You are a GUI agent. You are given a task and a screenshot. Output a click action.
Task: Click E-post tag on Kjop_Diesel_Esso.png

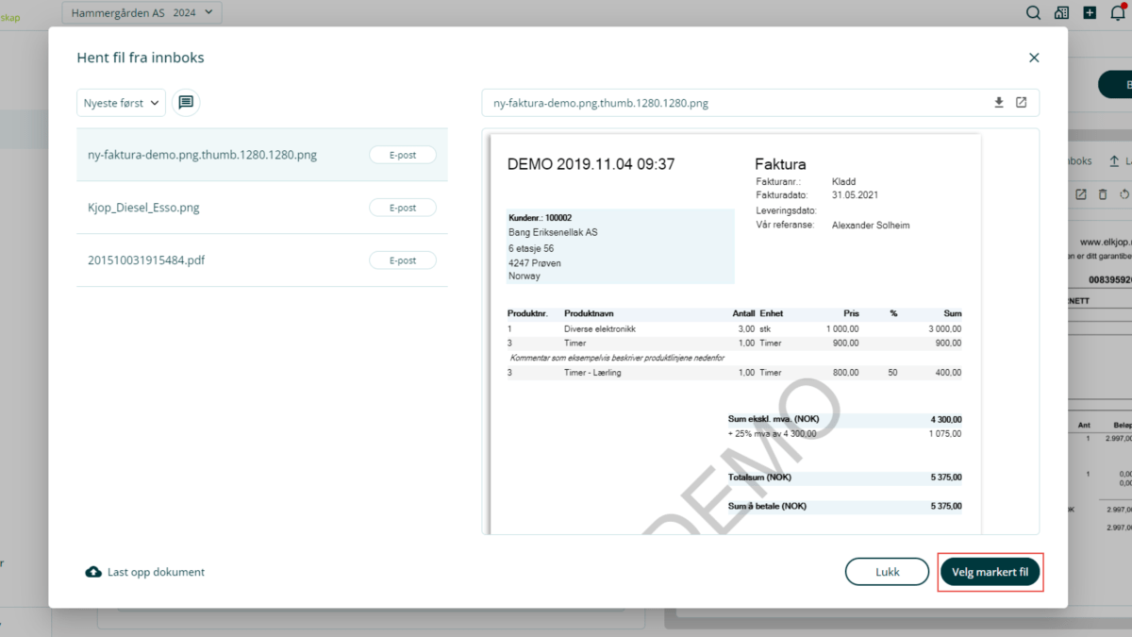(x=403, y=208)
